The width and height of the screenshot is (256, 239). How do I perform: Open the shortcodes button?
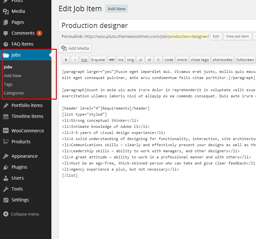point(223,60)
